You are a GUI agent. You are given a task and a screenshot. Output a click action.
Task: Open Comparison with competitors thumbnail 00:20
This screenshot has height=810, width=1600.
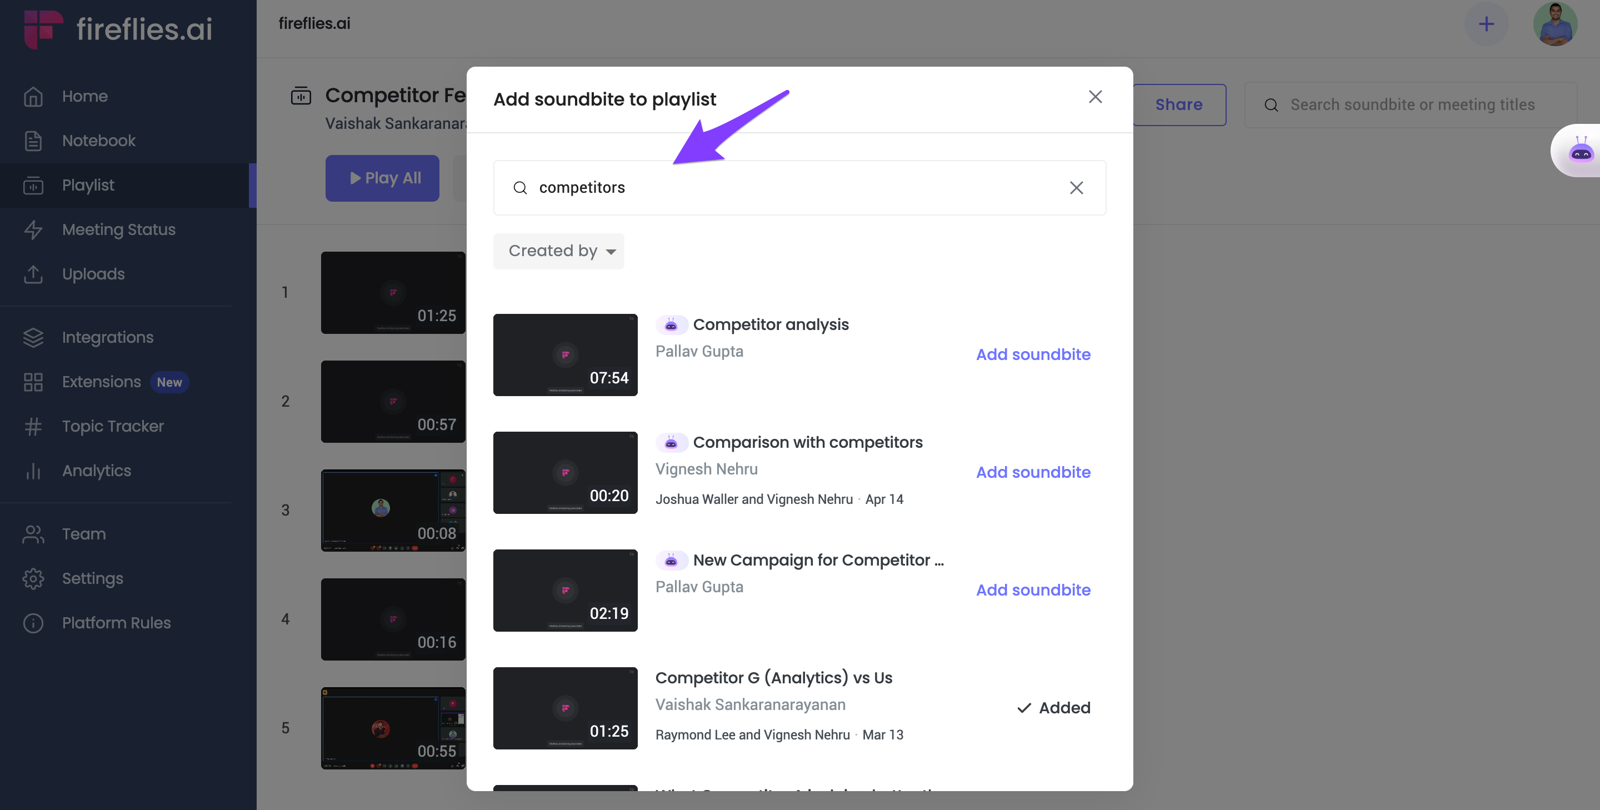565,473
